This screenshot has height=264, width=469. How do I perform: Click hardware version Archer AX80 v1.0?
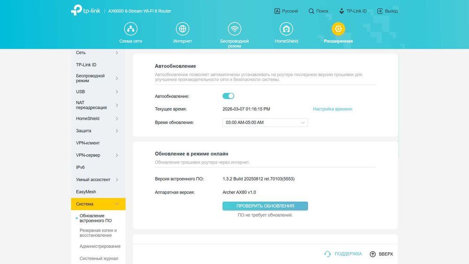pos(239,192)
